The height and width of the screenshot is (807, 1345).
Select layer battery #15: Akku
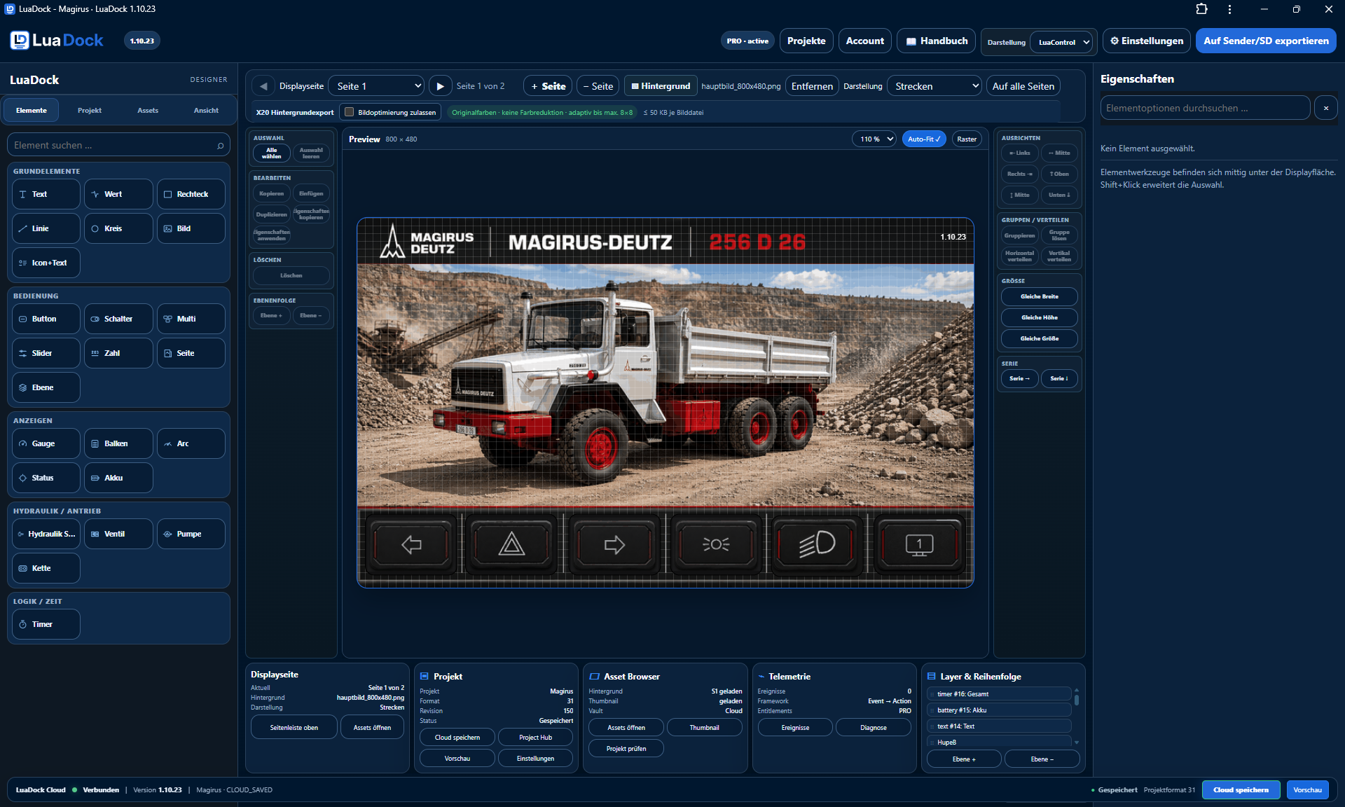click(x=999, y=710)
